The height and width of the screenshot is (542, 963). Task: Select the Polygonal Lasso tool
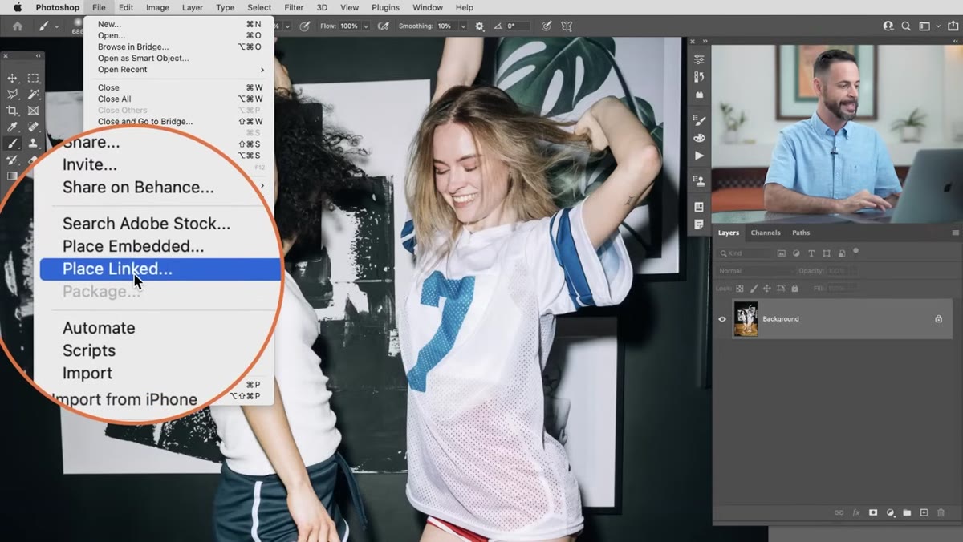tap(12, 95)
